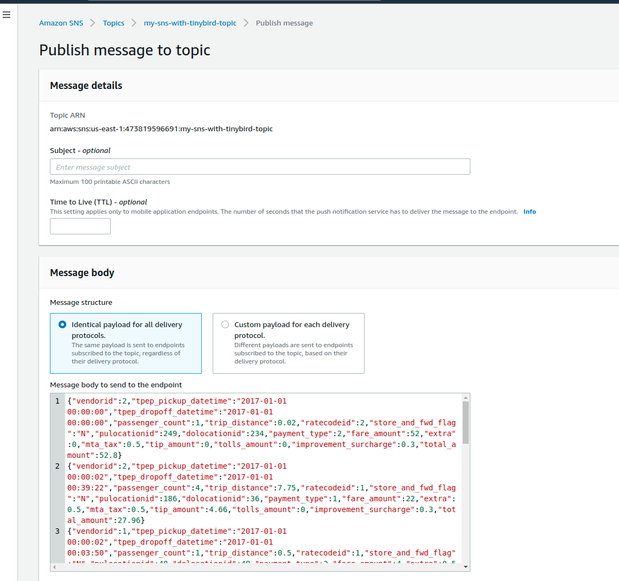
Task: Click the Topic ARN value text
Action: pyautogui.click(x=161, y=129)
